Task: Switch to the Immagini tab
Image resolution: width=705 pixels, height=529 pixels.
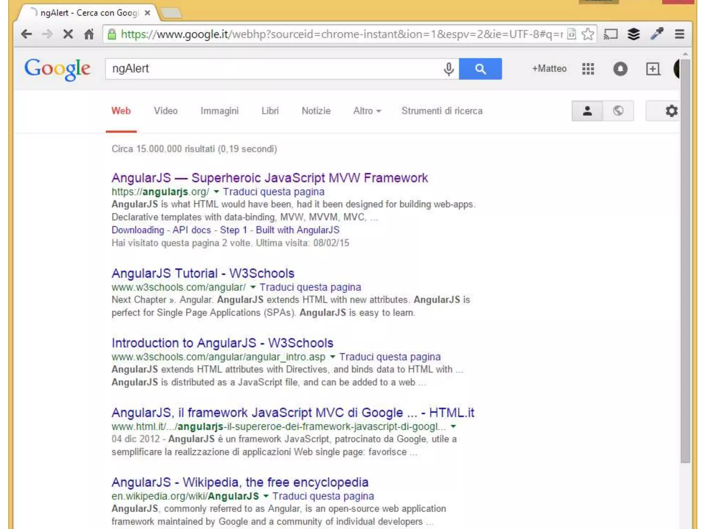Action: [x=219, y=111]
